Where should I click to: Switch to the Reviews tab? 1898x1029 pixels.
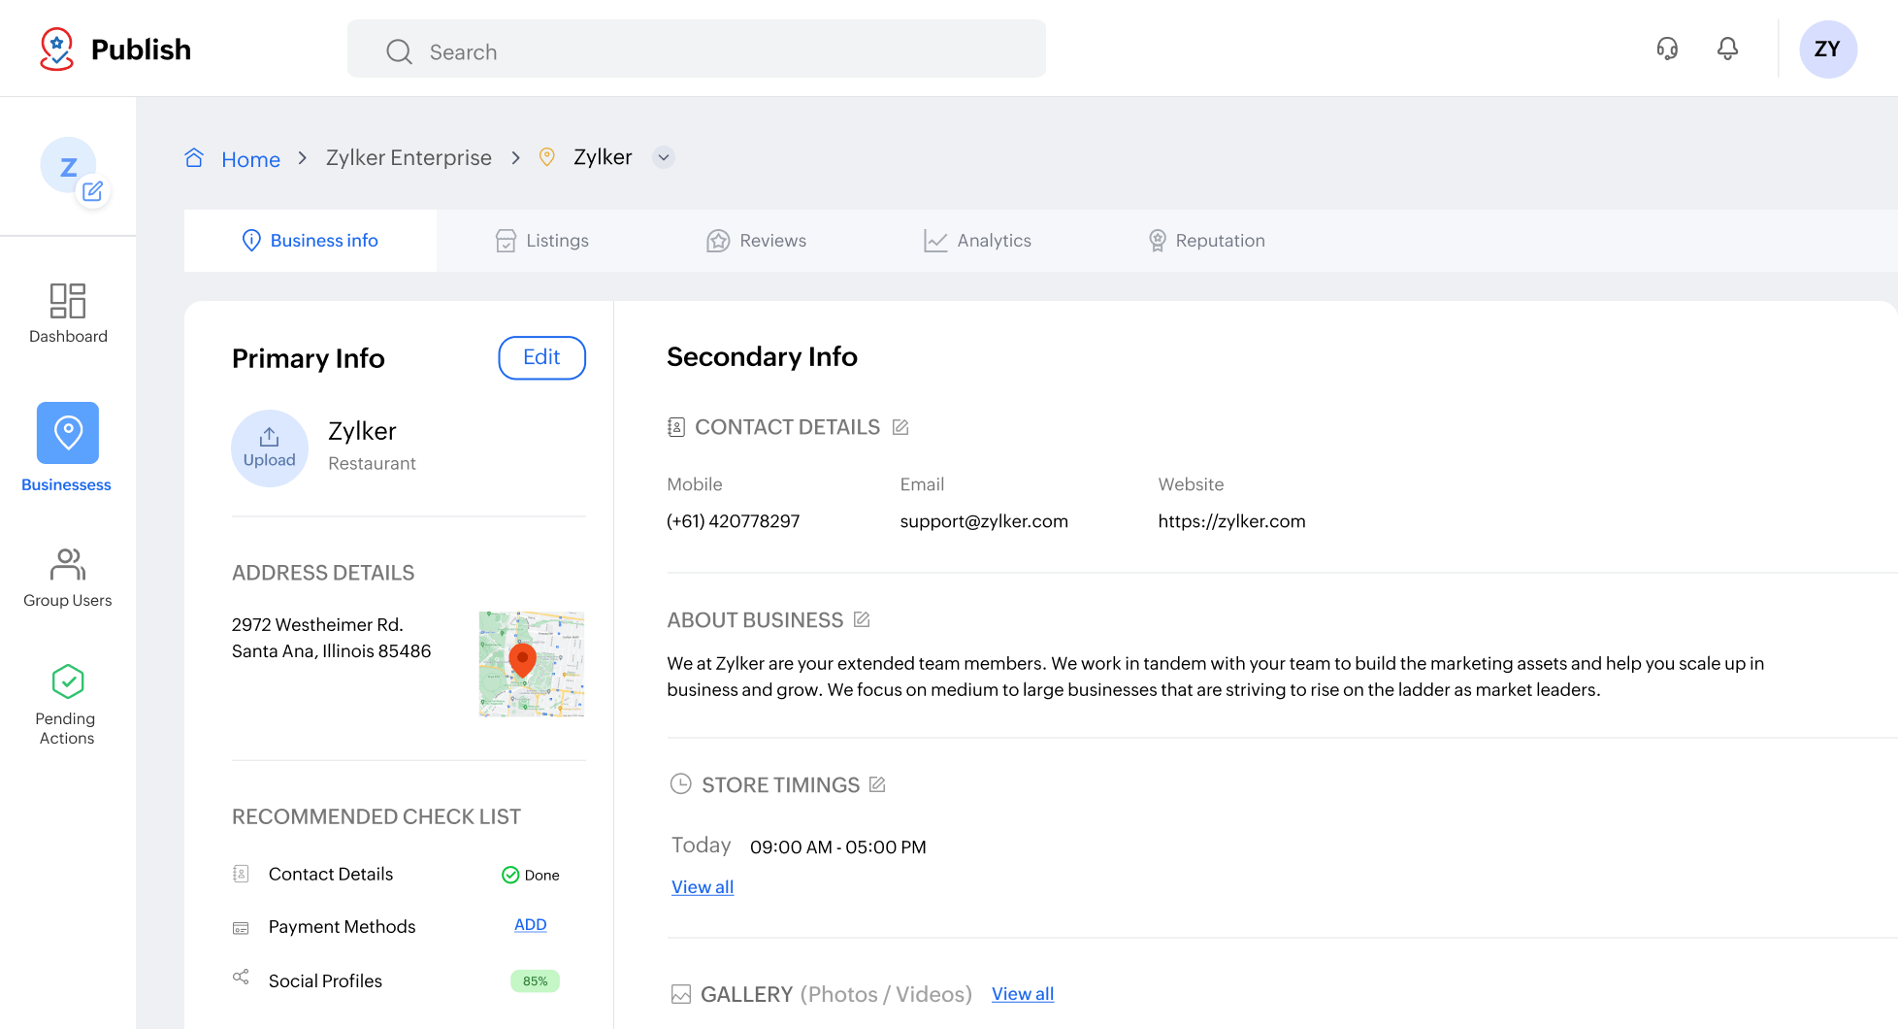[x=756, y=240]
